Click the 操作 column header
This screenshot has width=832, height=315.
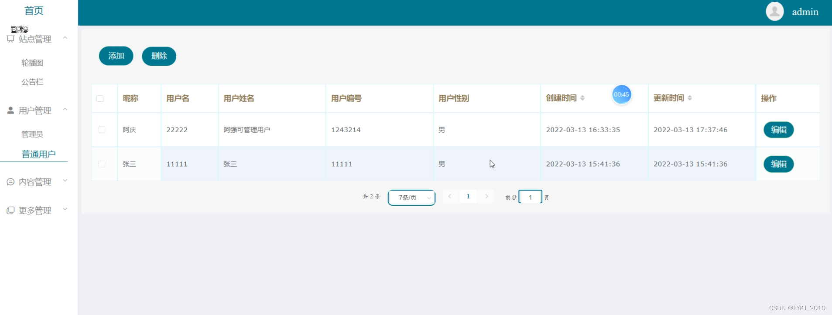coord(768,98)
